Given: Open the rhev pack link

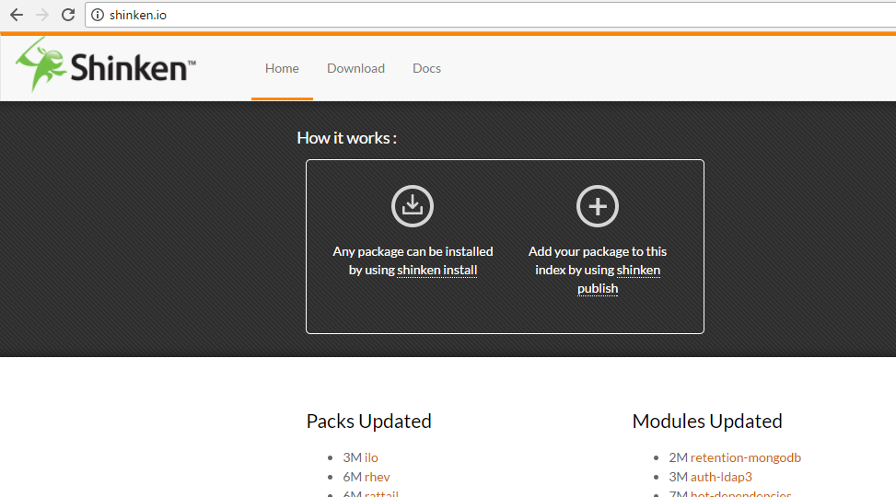Looking at the screenshot, I should [377, 477].
